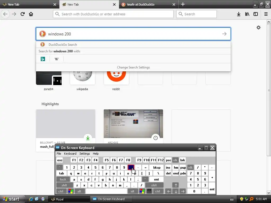Open the Help menu in On-Screen Keyboard

pos(96,154)
